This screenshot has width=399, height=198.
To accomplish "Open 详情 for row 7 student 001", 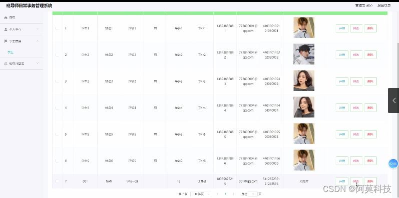I will (x=342, y=181).
